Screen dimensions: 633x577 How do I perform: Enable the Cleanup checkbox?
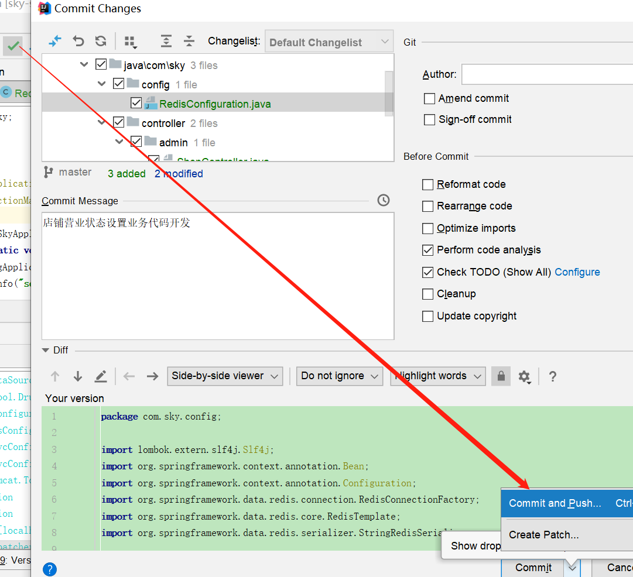[427, 294]
